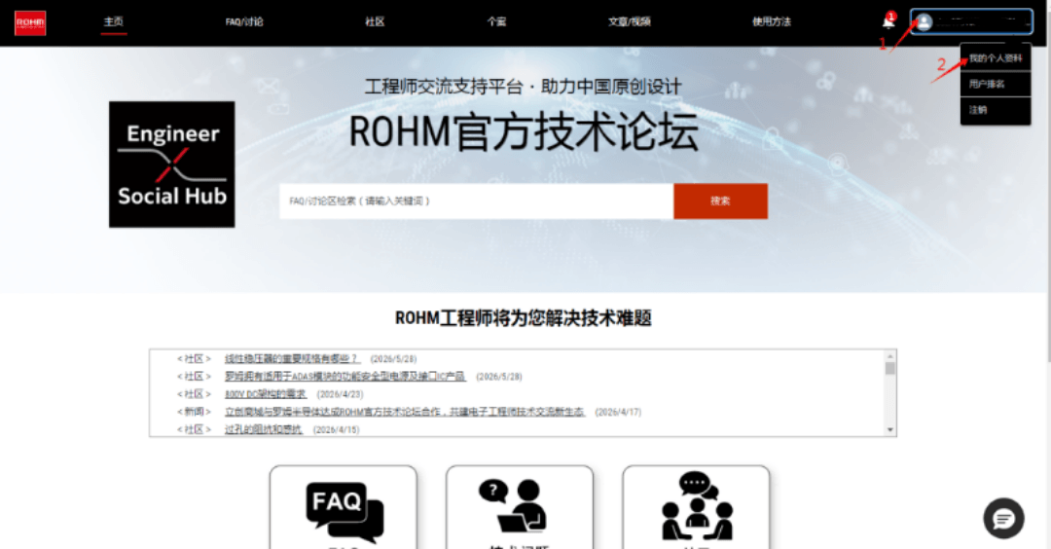Open the 立创商城 cooperation news link
Screen dimensions: 1051x549
pos(405,412)
